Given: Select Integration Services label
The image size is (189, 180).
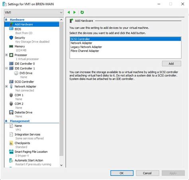Looking at the screenshot, I should point(28,135).
